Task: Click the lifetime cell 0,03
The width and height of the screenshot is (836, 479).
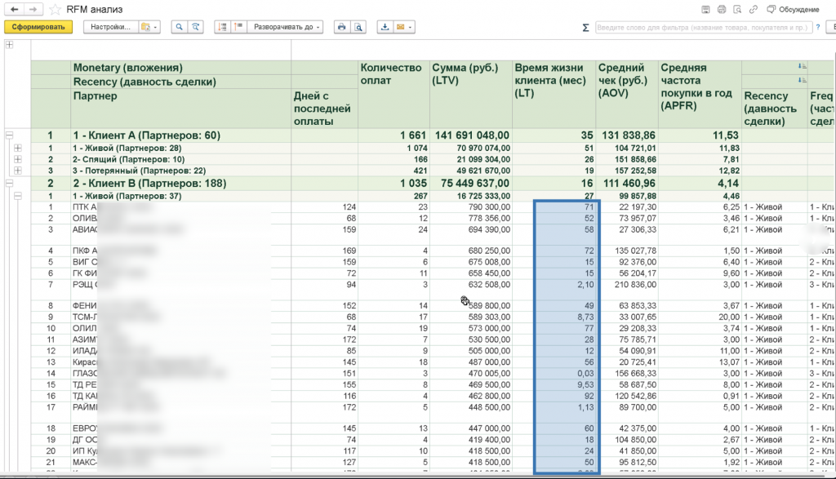Action: point(585,374)
